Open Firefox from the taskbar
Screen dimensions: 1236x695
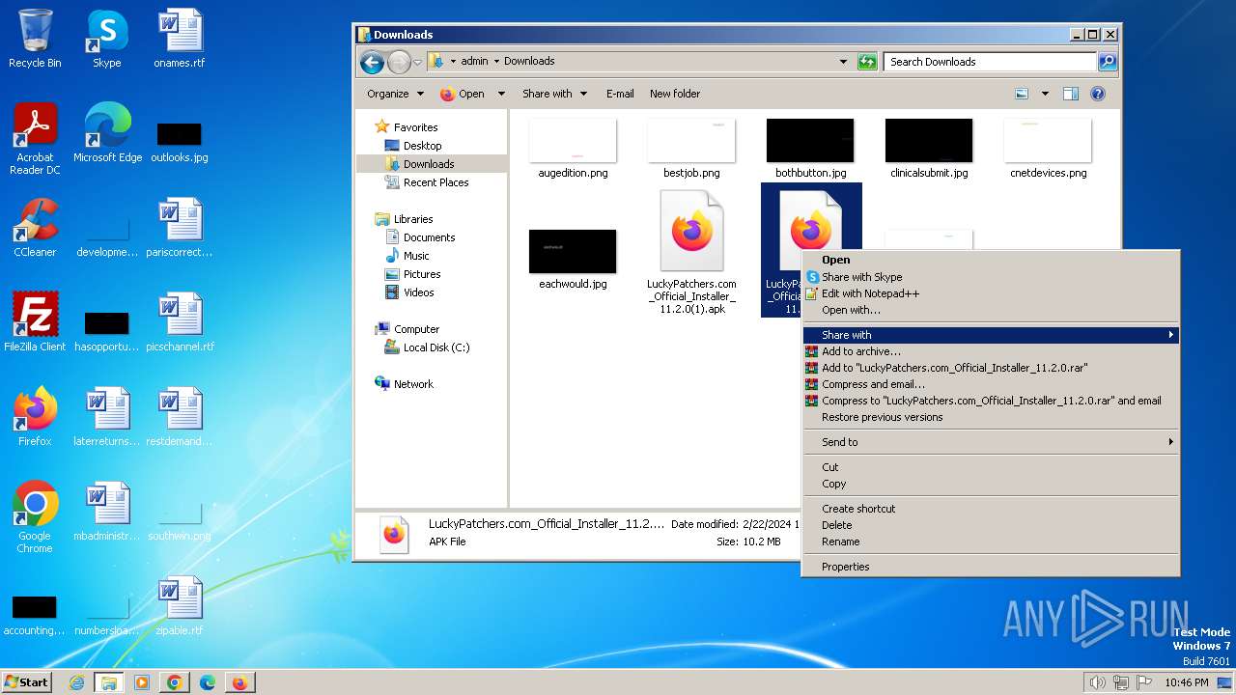pyautogui.click(x=239, y=682)
